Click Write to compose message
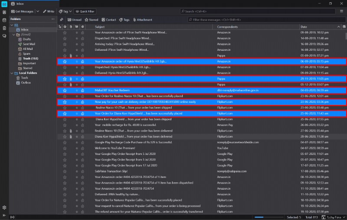This screenshot has height=220, width=347. click(49, 11)
